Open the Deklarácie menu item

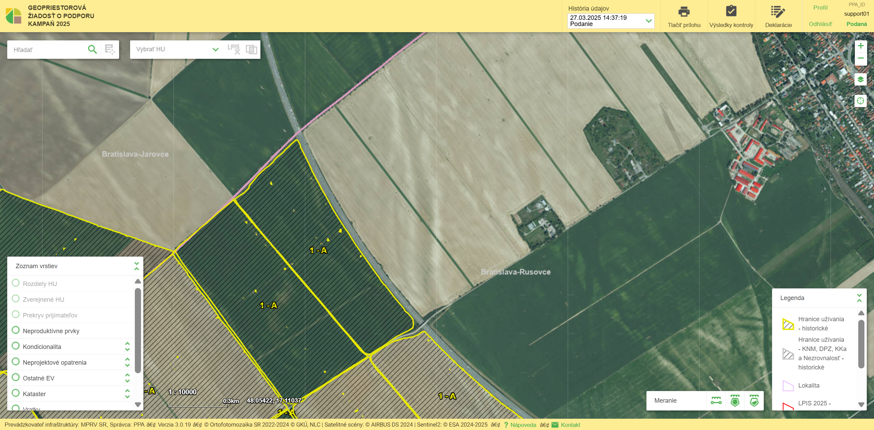[x=778, y=16]
